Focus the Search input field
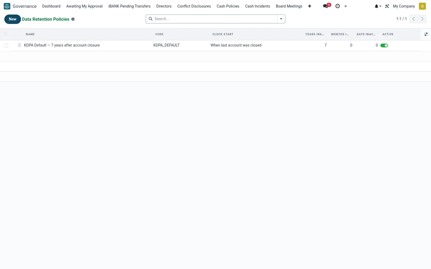Screen dimensions: 431x269 (x=215, y=19)
